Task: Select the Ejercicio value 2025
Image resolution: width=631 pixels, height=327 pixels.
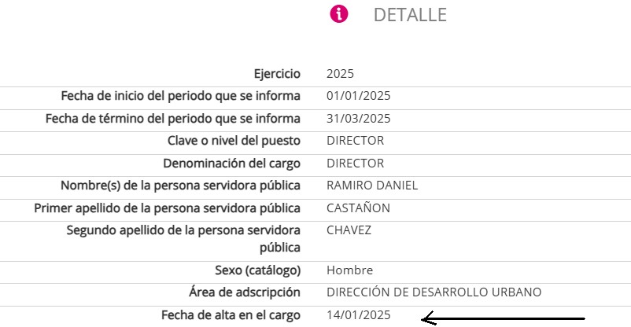Action: pos(341,74)
